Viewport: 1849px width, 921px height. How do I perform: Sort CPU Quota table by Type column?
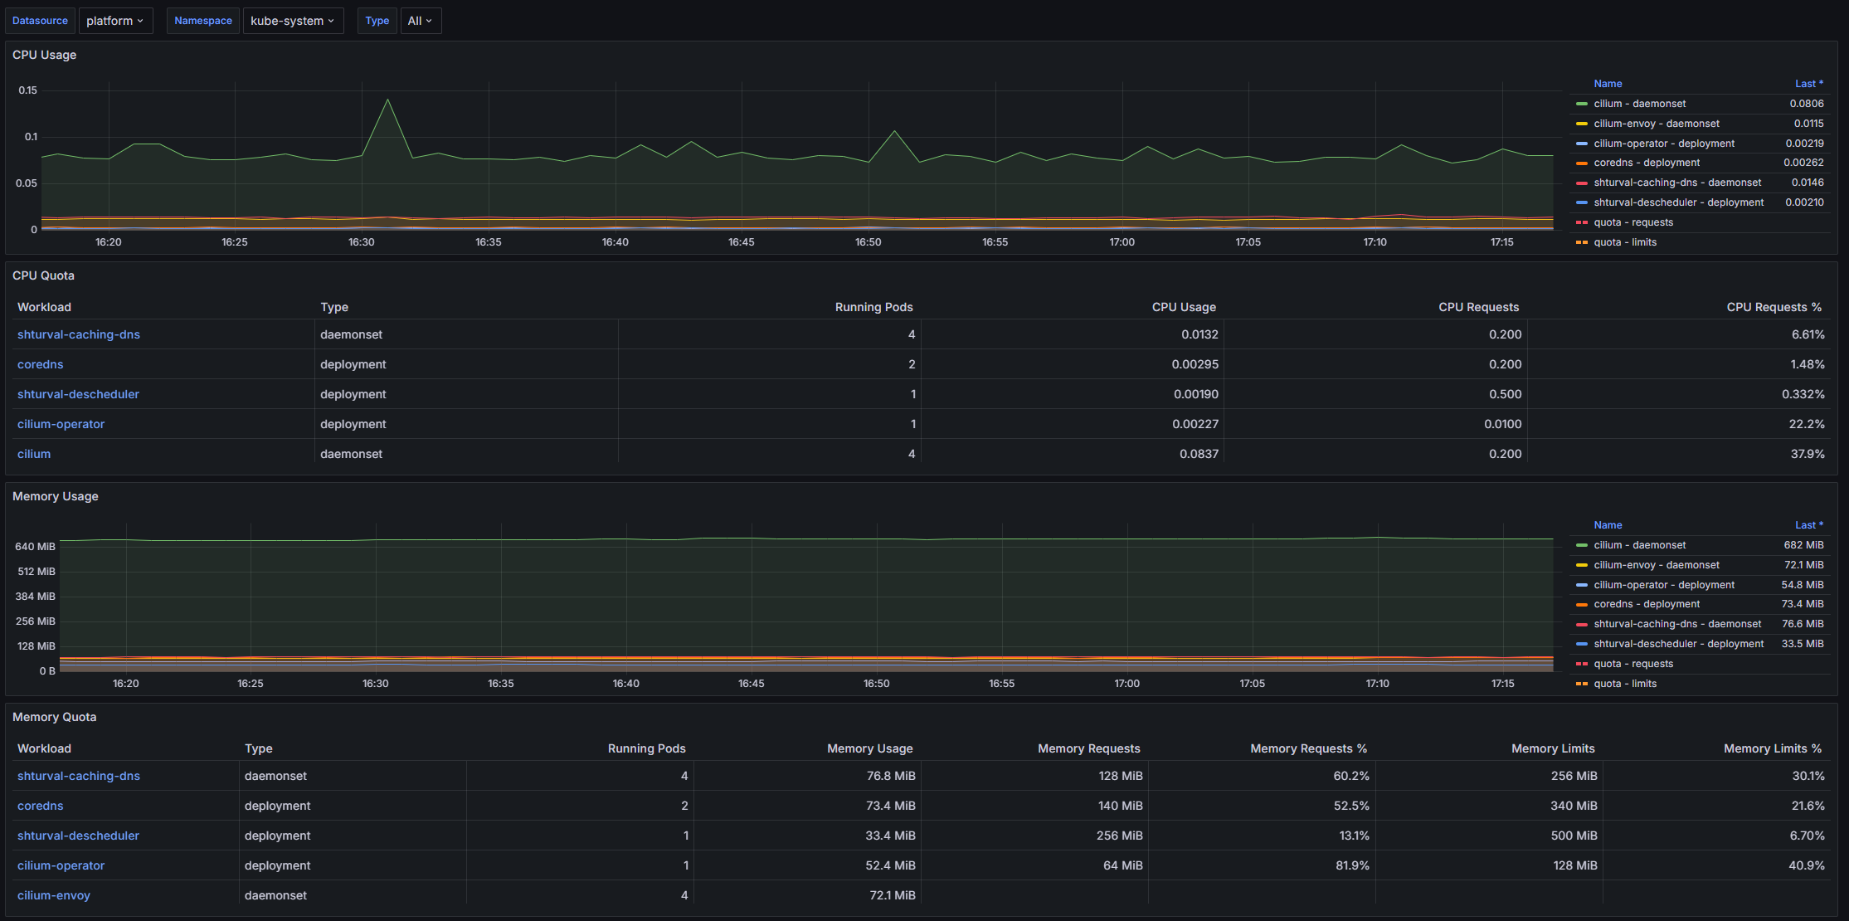(334, 307)
